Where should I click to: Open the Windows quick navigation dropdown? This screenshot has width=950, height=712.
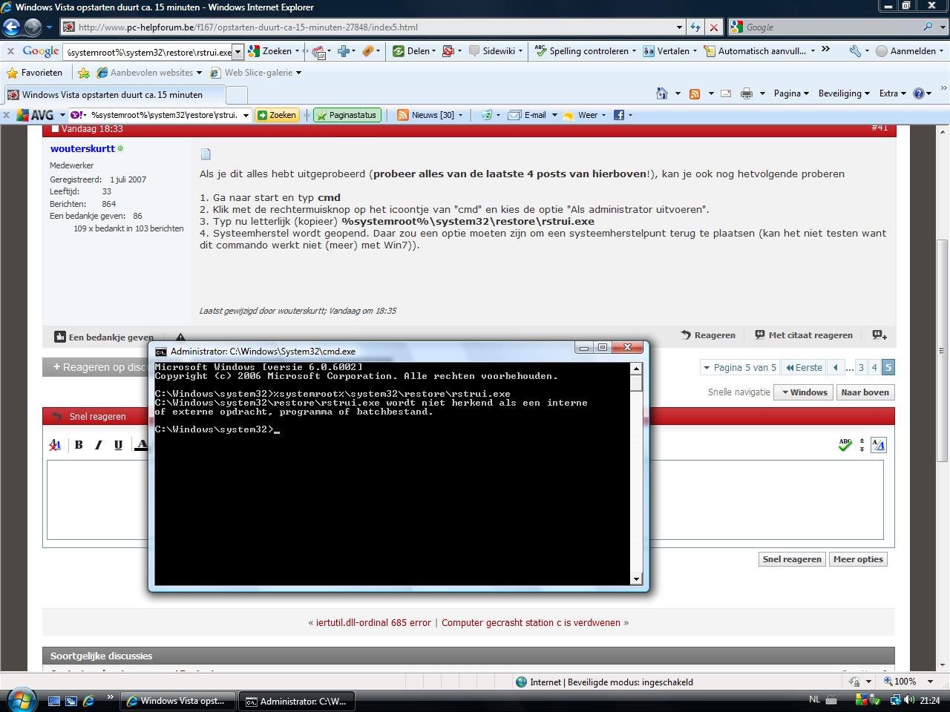804,392
